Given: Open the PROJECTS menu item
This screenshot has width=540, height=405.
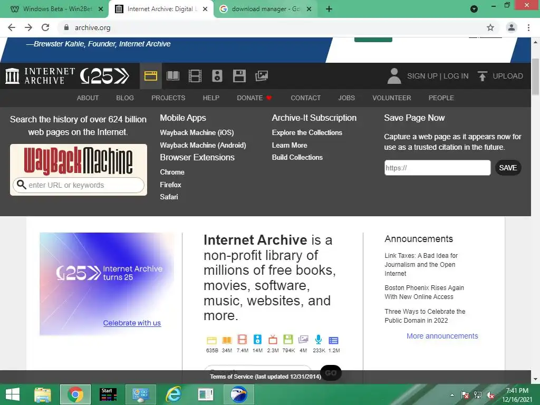Looking at the screenshot, I should click(x=168, y=98).
